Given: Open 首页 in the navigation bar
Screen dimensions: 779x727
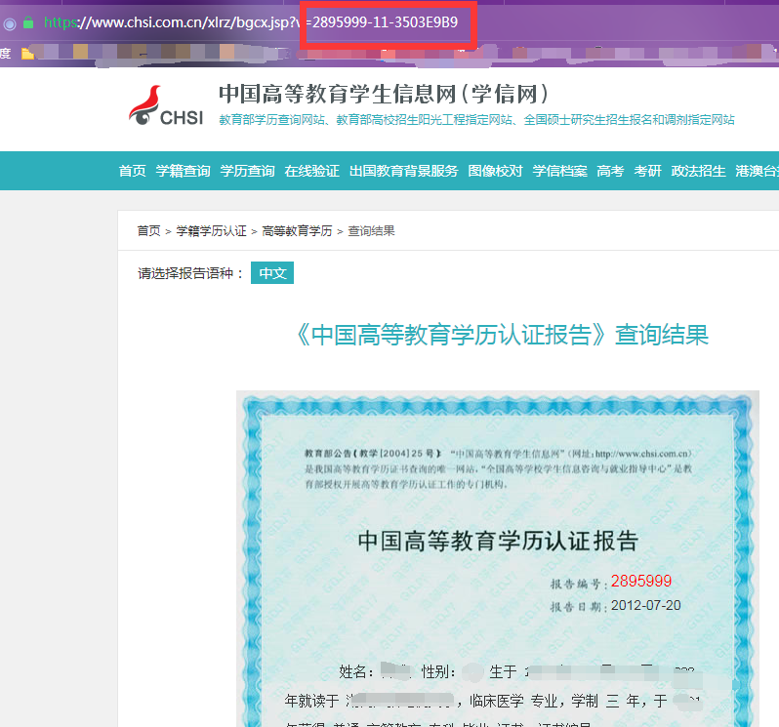Looking at the screenshot, I should tap(133, 171).
